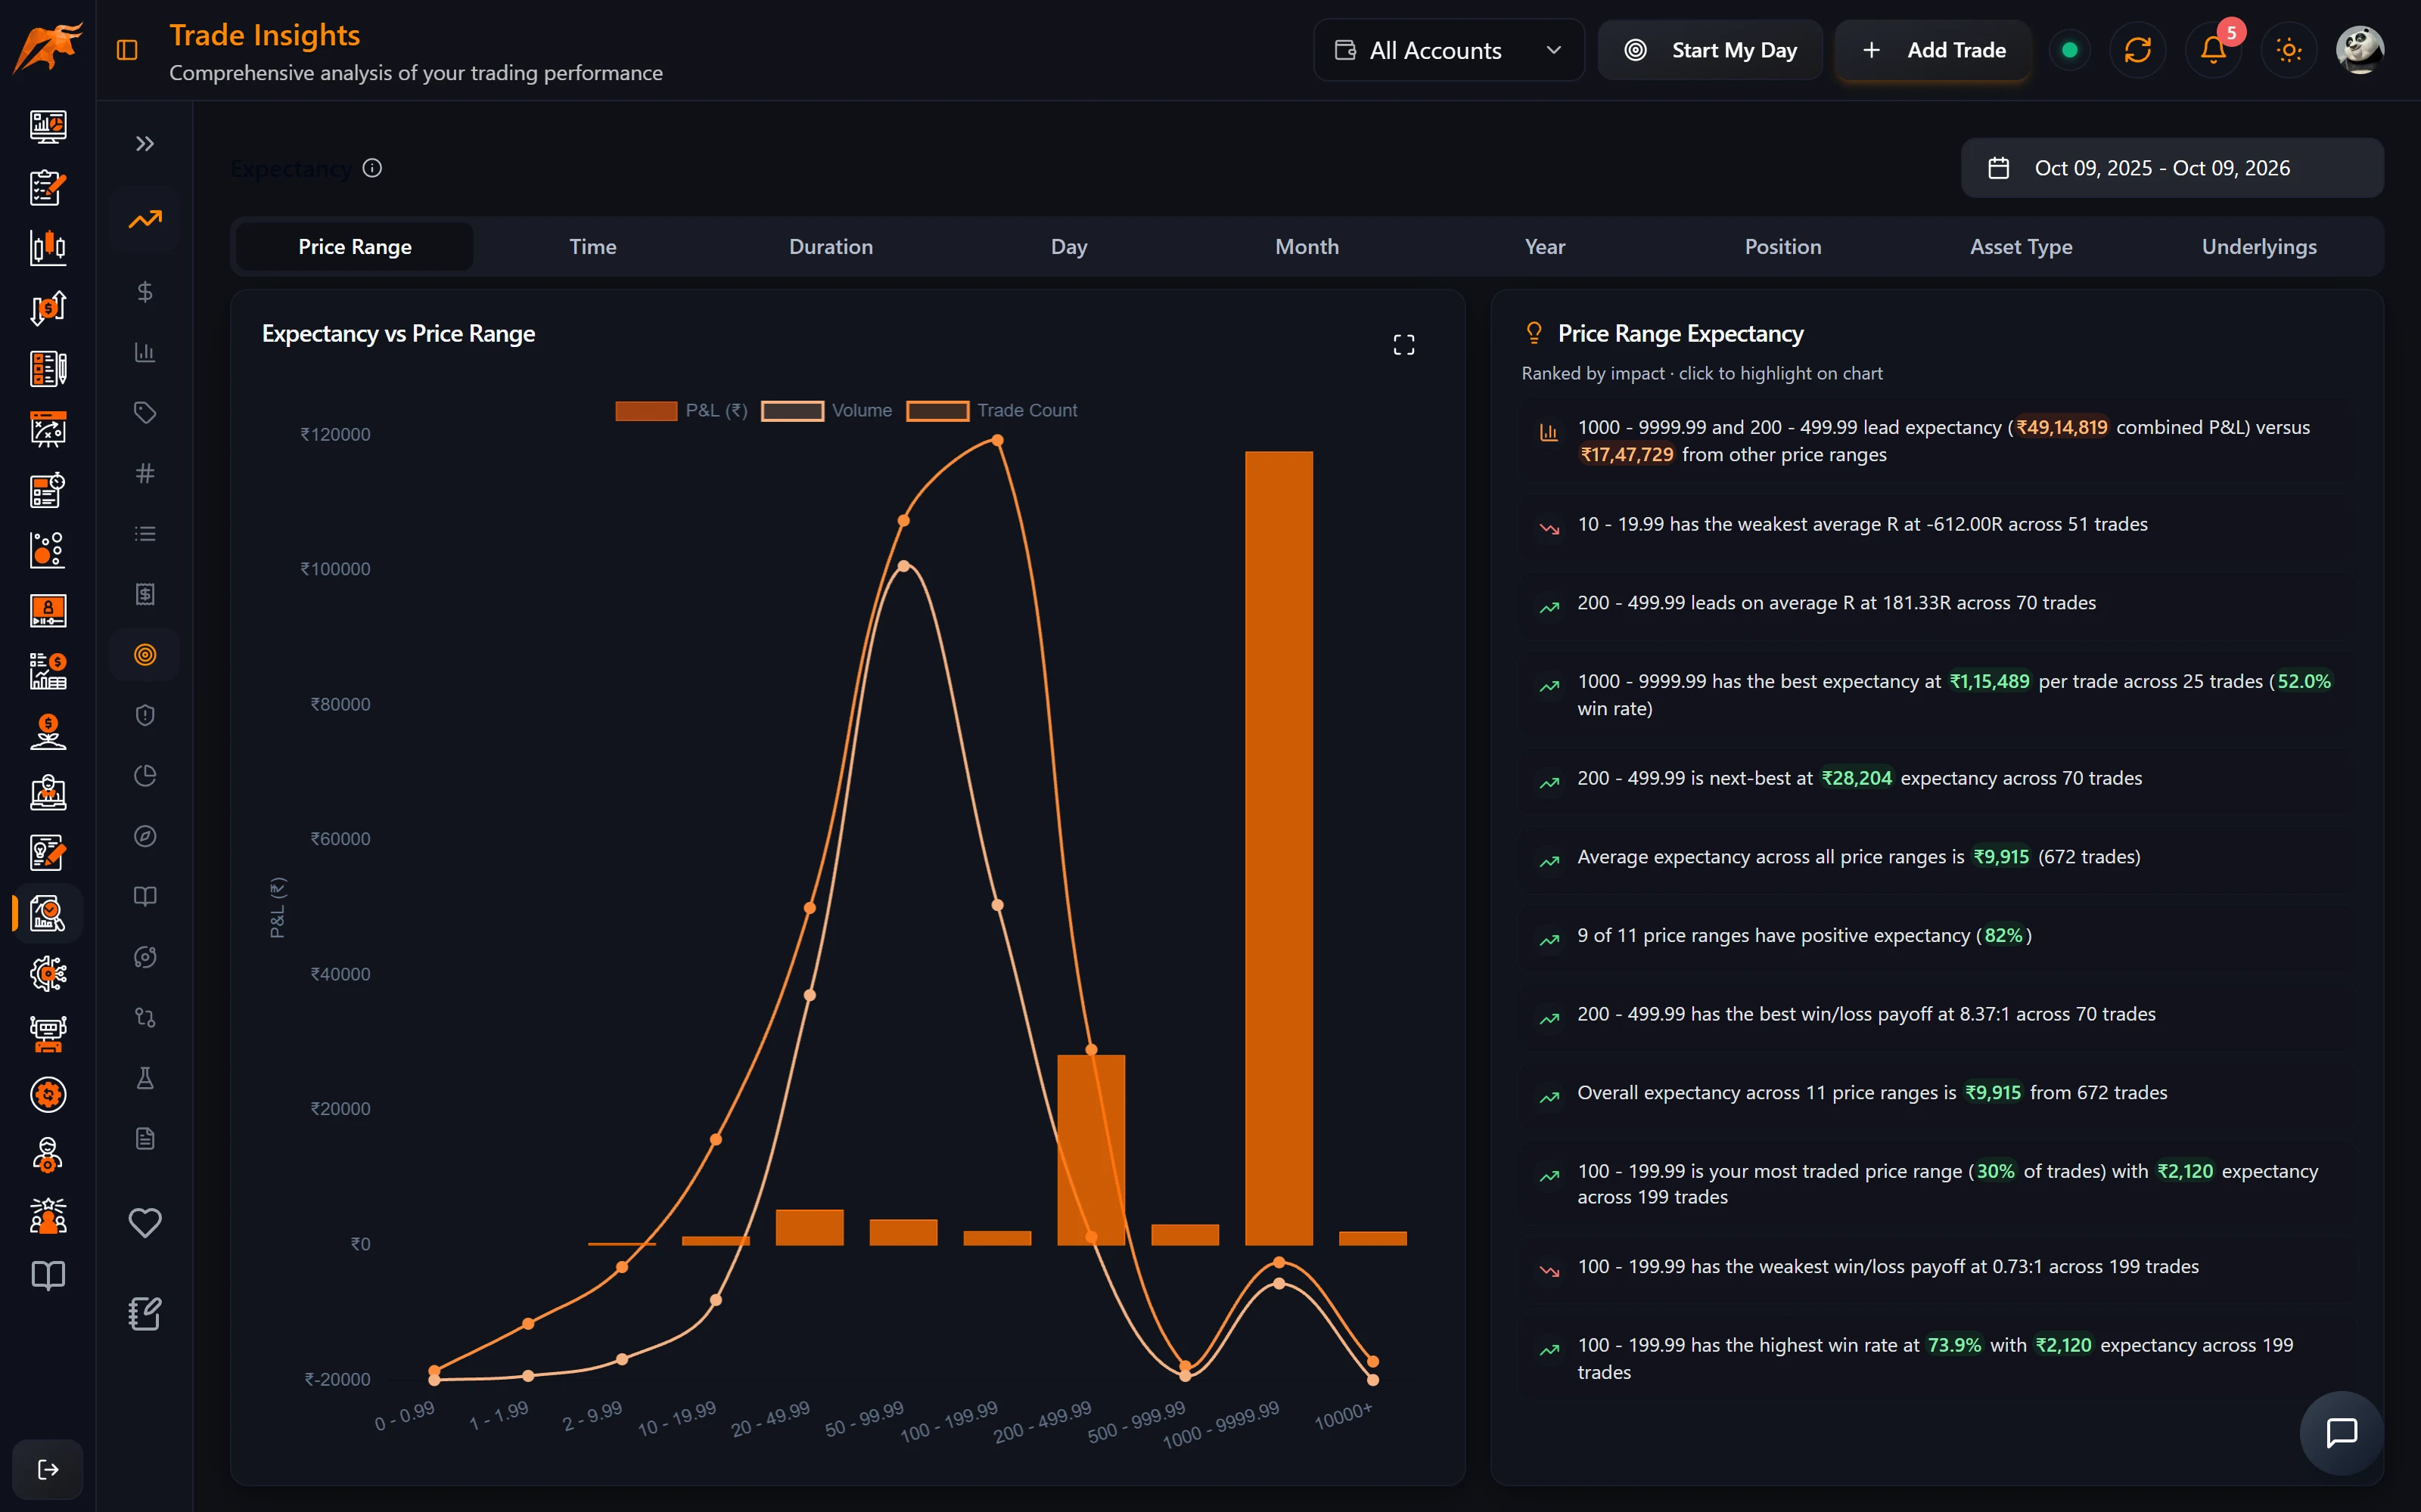Open the notifications bell
The width and height of the screenshot is (2421, 1512).
click(2213, 50)
